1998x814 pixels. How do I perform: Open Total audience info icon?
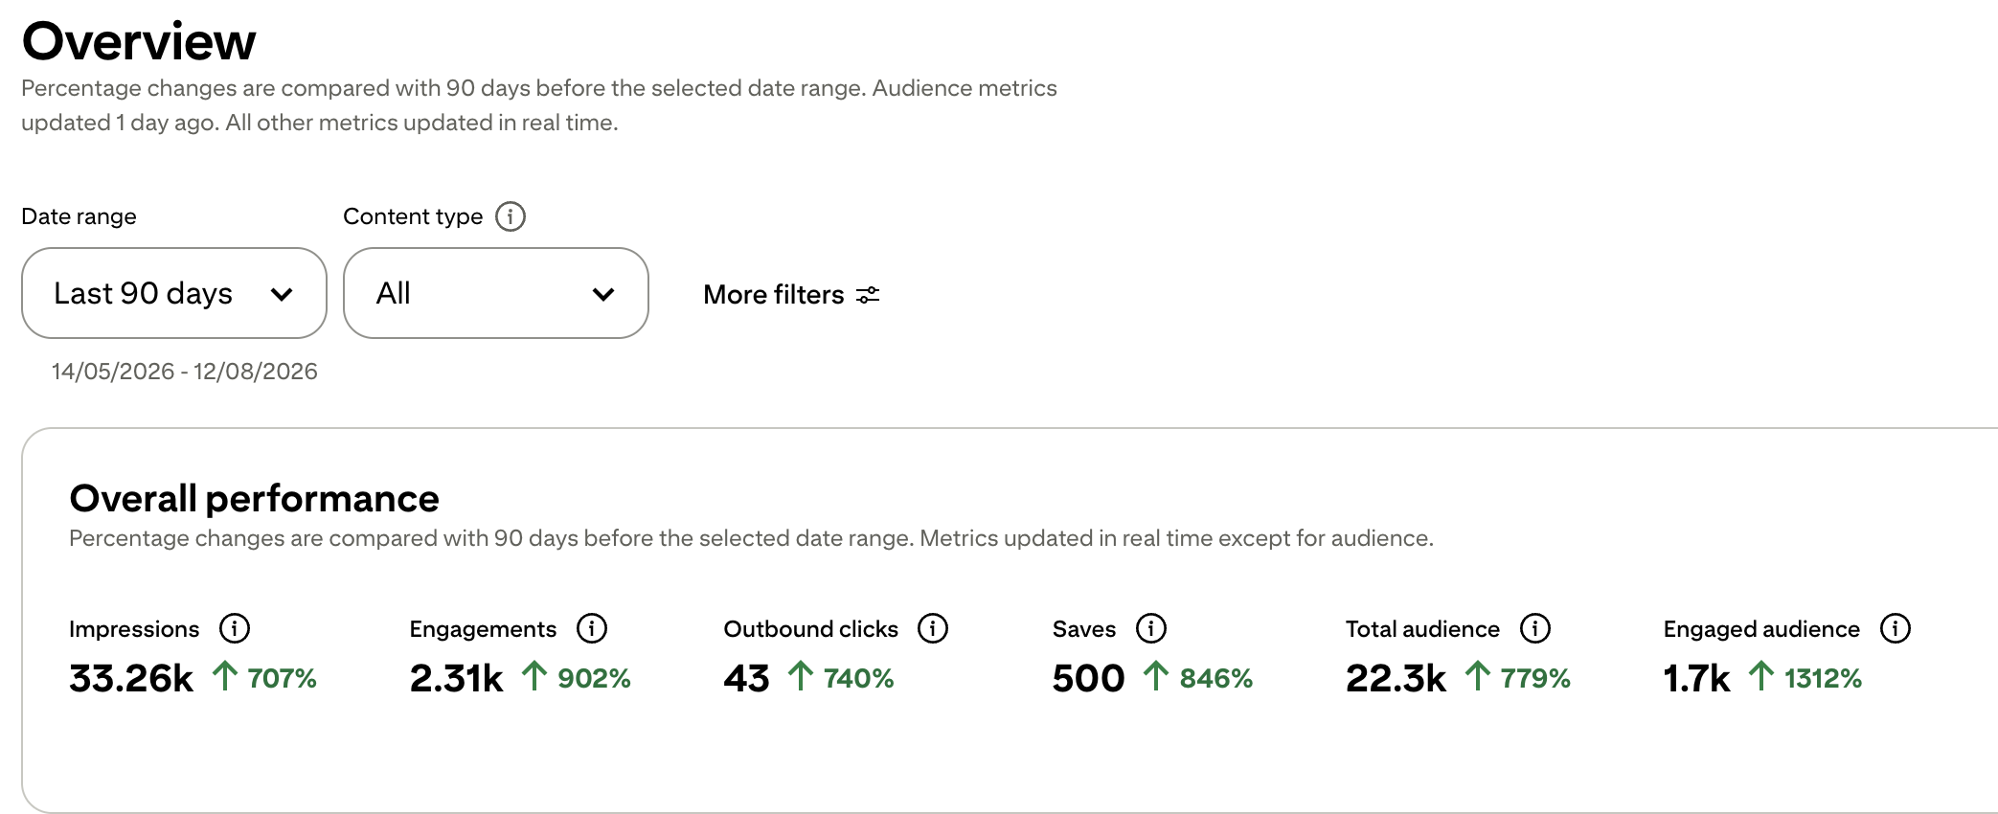click(1535, 628)
